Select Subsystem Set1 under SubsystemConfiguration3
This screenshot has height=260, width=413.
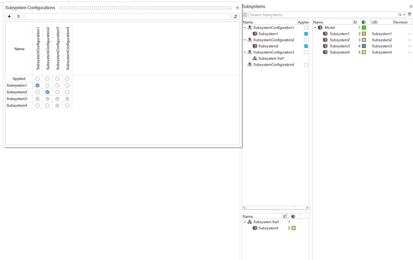pyautogui.click(x=271, y=58)
